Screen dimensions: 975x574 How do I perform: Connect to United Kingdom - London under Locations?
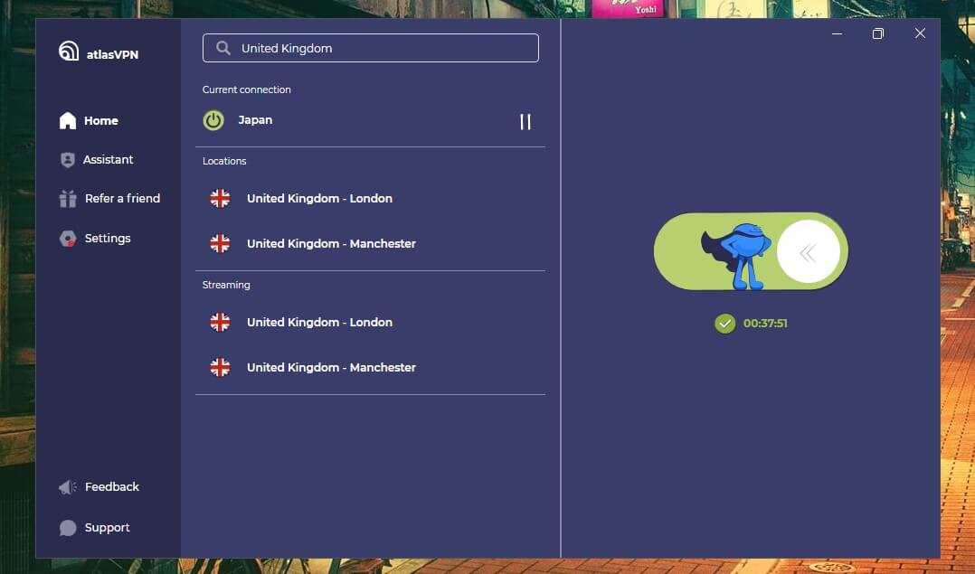(x=371, y=199)
